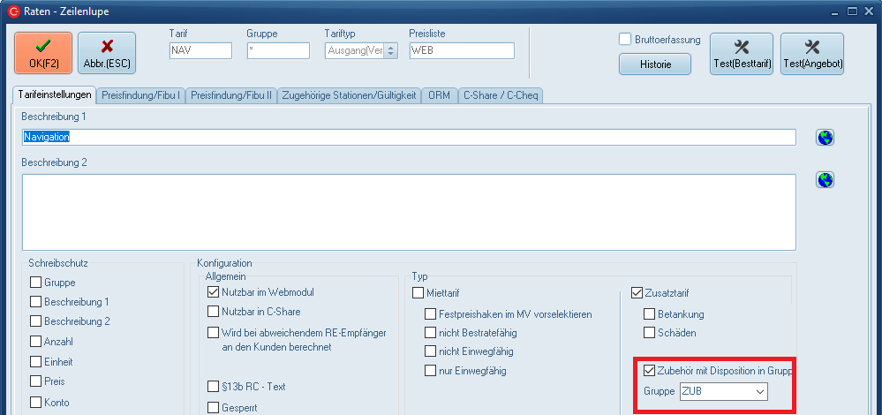Switch to Preisfindung/Fibu I tab
Image resolution: width=882 pixels, height=415 pixels.
(x=141, y=95)
